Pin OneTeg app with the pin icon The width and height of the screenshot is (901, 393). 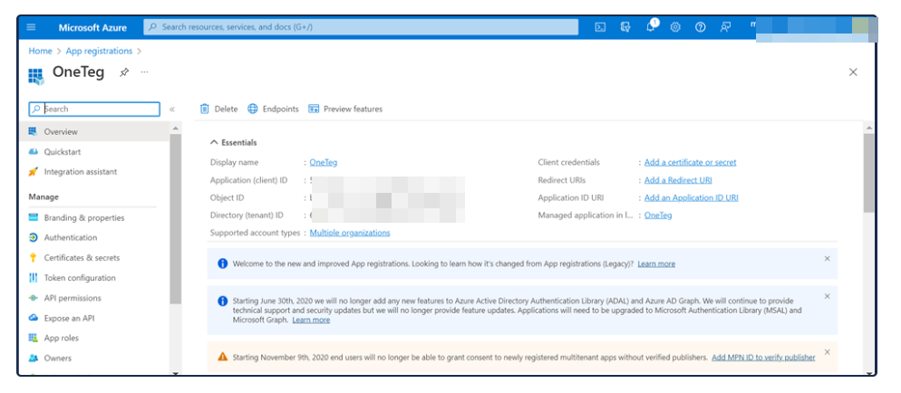pos(124,72)
